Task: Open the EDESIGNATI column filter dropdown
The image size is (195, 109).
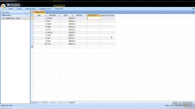Action: 99,15
